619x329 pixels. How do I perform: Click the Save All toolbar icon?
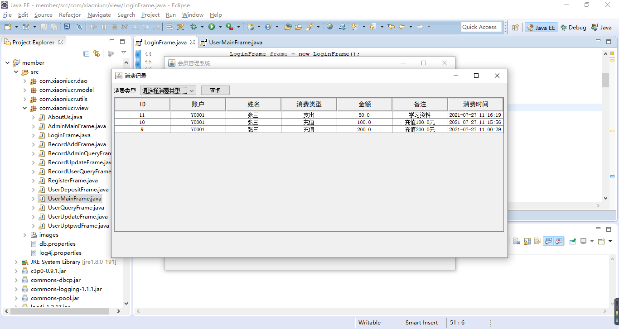click(54, 27)
